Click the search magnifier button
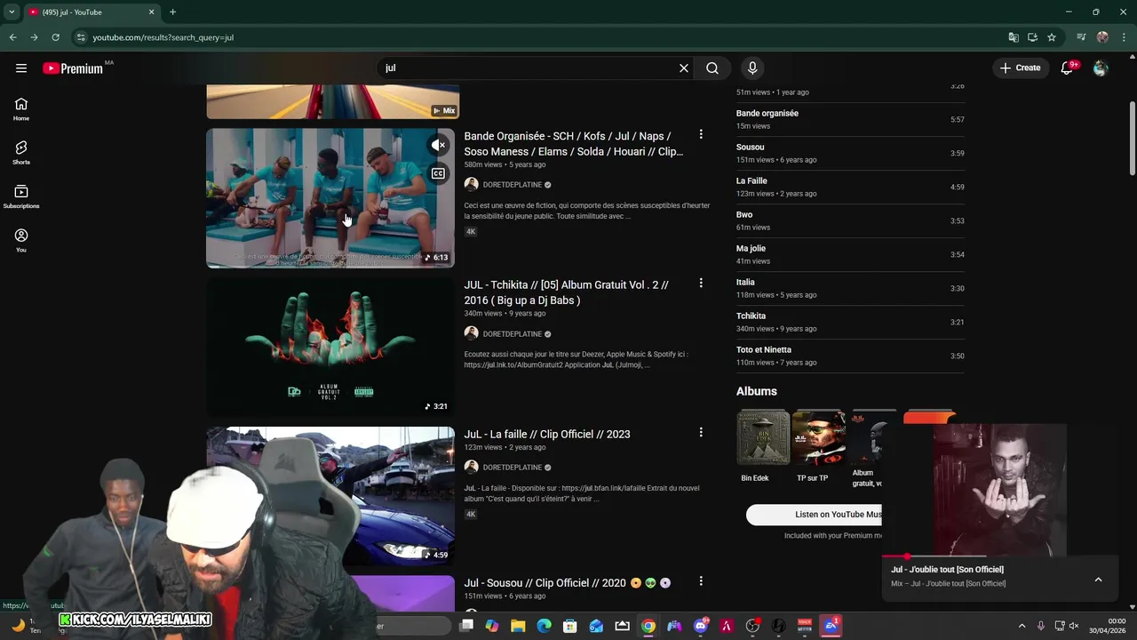1137x640 pixels. coord(712,68)
